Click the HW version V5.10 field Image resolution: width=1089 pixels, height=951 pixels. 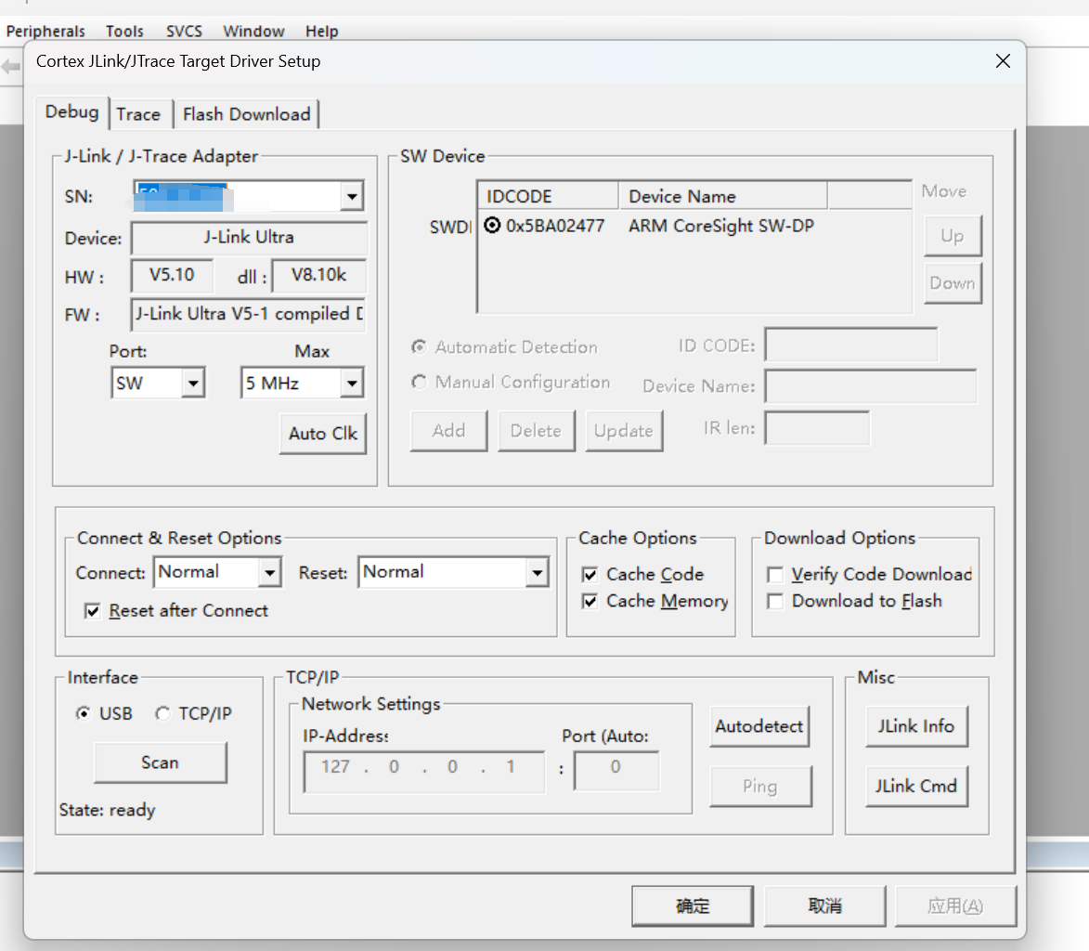(172, 276)
